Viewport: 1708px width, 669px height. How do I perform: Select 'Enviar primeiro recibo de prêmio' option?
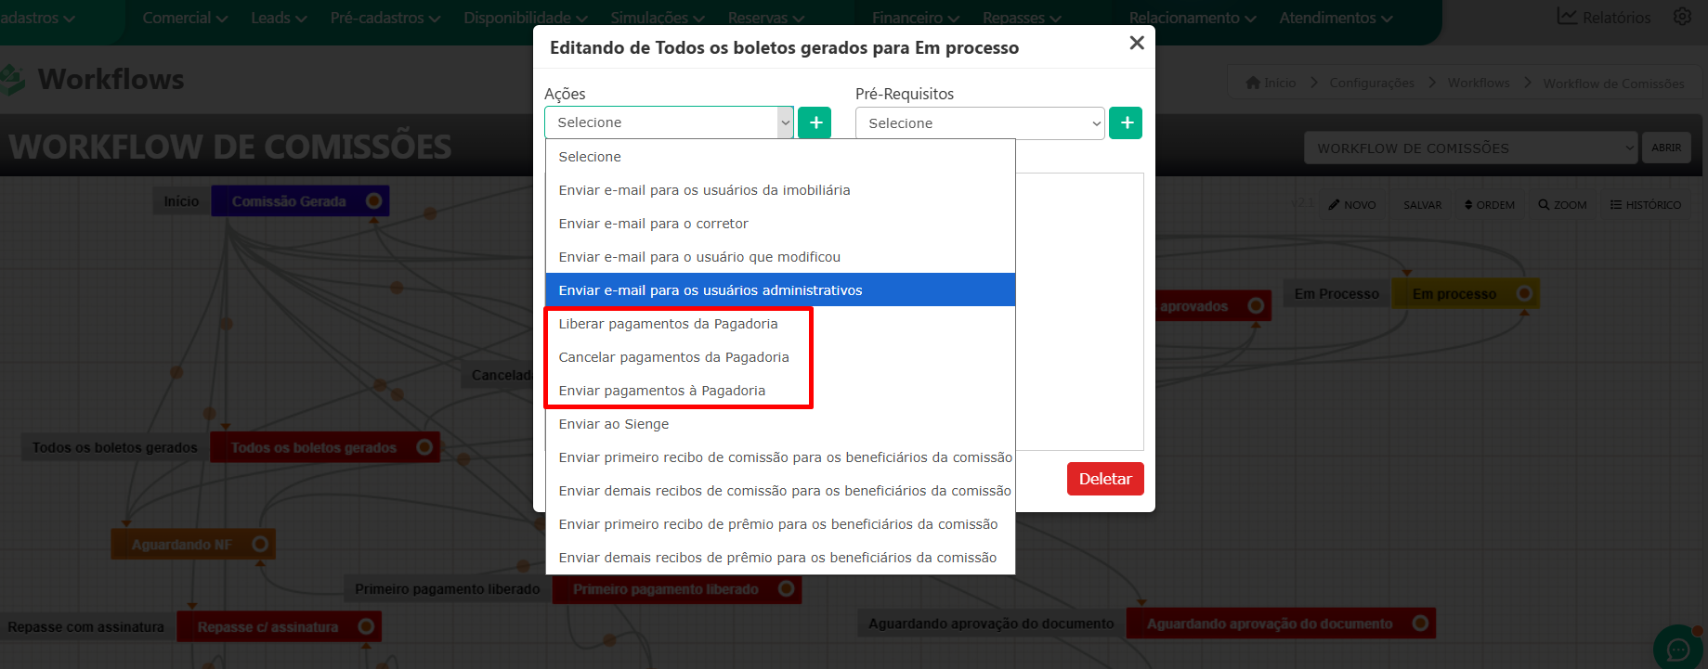point(780,524)
